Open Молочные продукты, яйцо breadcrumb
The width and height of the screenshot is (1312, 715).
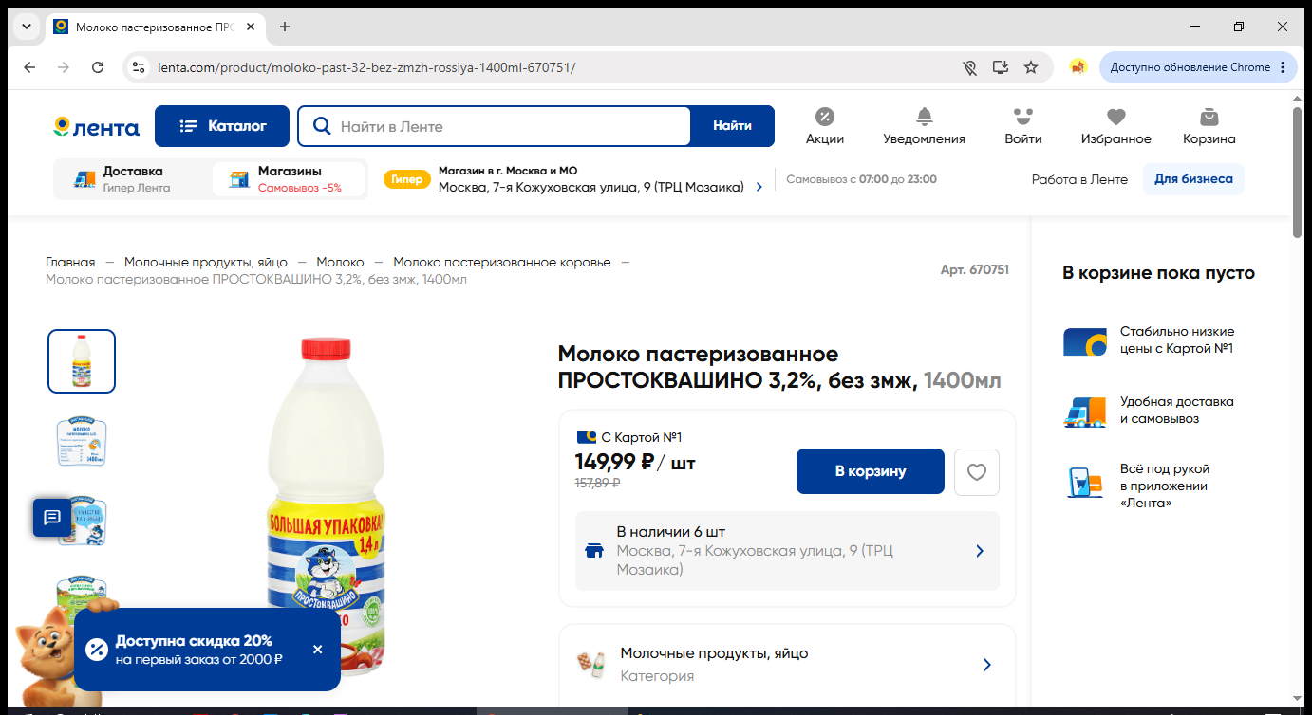click(206, 263)
